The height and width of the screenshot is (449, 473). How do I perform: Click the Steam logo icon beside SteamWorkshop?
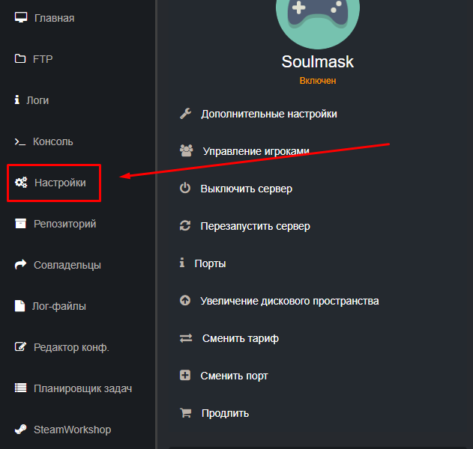tap(21, 430)
